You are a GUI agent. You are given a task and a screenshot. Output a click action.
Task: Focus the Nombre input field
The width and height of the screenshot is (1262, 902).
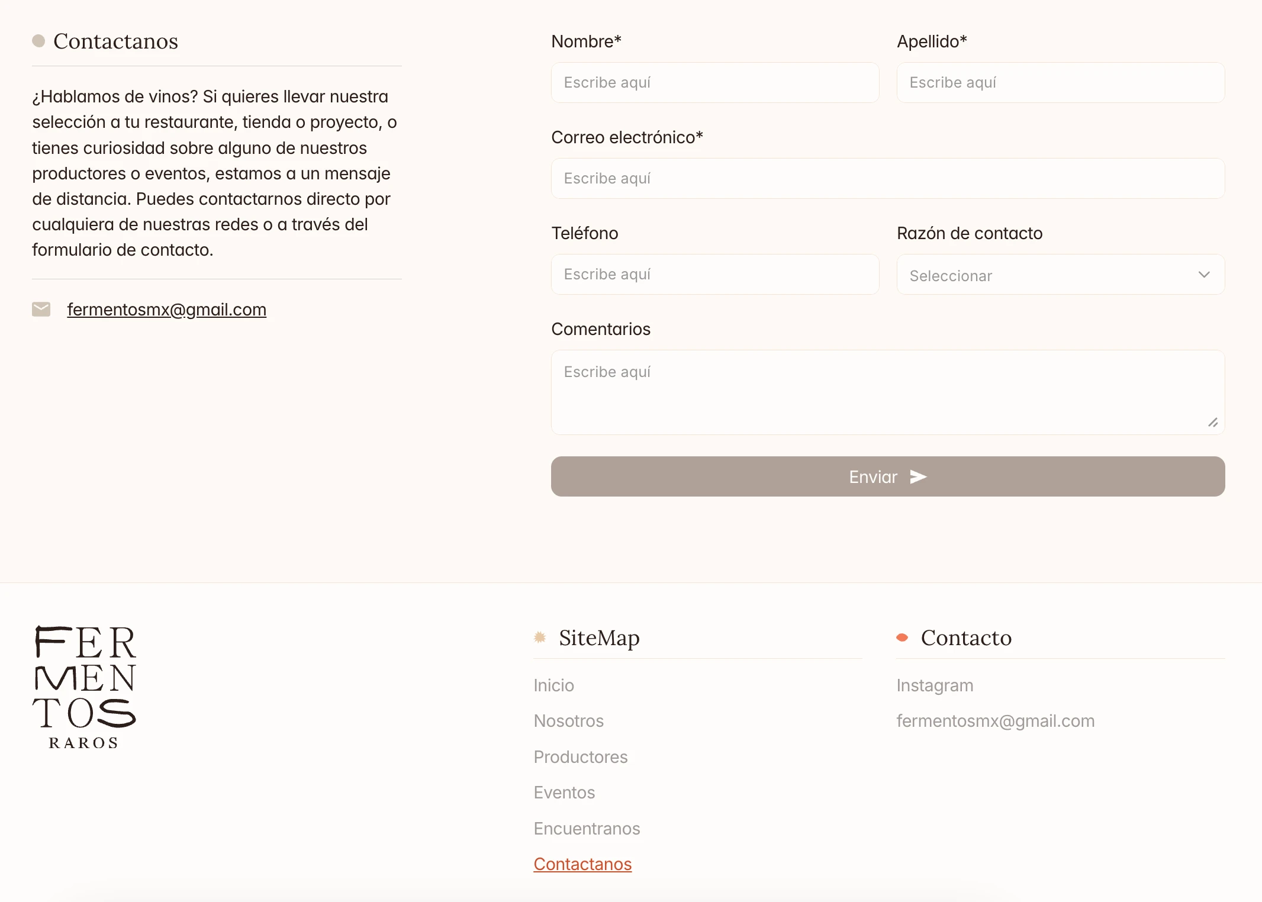click(715, 83)
